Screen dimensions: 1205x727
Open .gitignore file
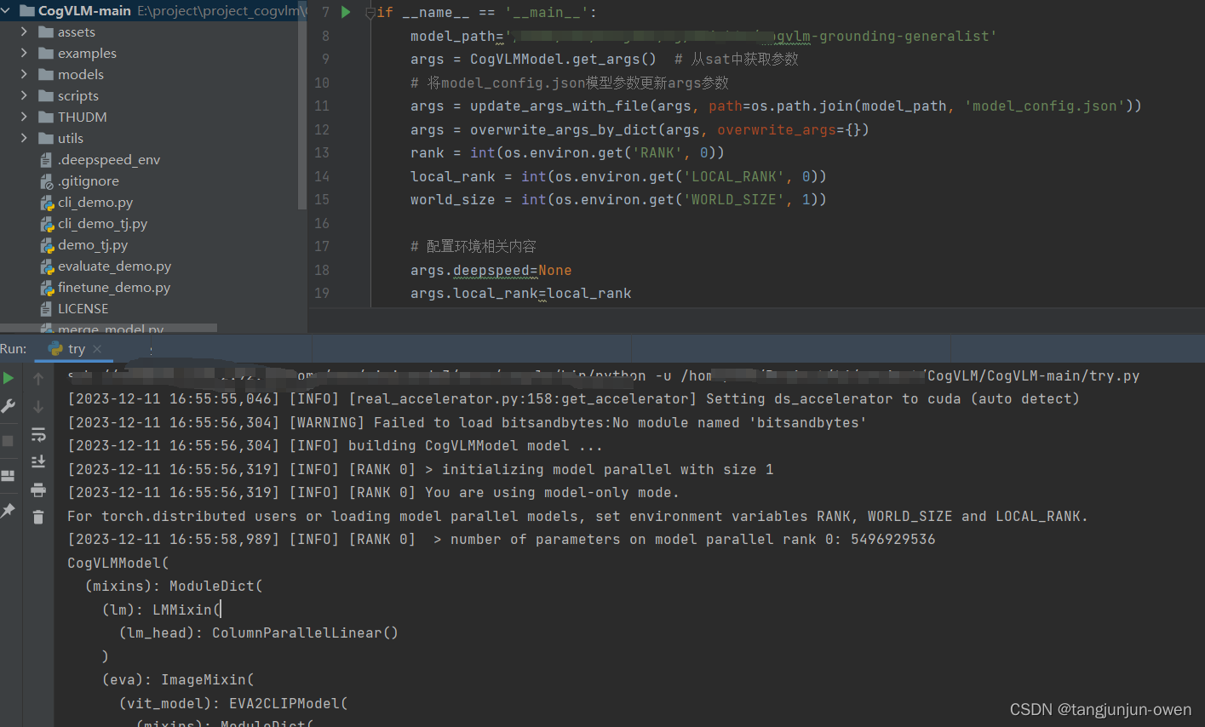[89, 181]
